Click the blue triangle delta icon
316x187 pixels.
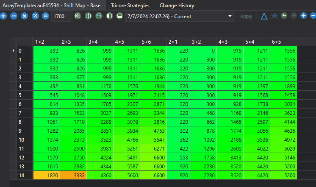(x=264, y=16)
